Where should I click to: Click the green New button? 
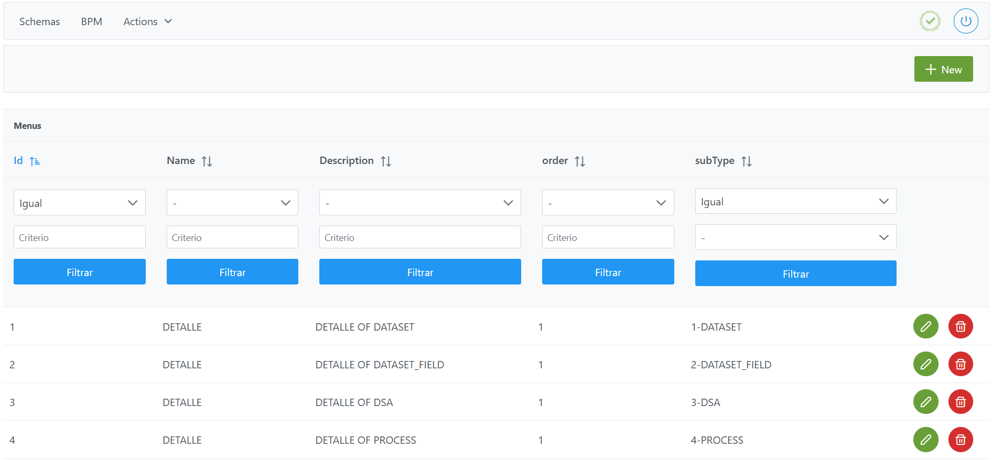(x=943, y=69)
